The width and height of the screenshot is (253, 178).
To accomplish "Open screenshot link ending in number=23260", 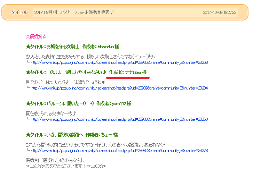I will click(x=119, y=119).
